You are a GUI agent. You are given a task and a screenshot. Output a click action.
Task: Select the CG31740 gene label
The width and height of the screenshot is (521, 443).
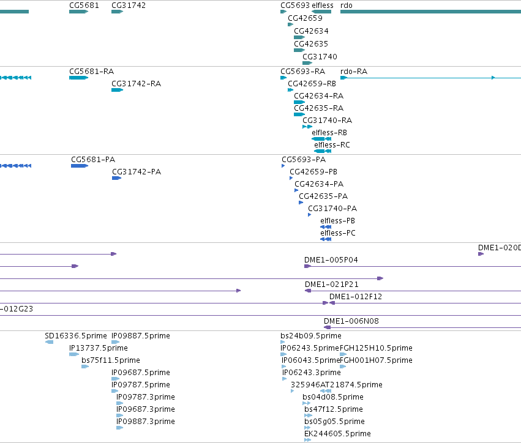[x=320, y=57]
